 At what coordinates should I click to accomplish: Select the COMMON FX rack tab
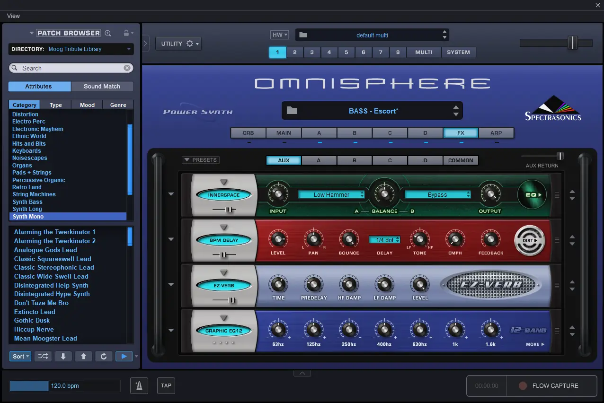pos(461,160)
